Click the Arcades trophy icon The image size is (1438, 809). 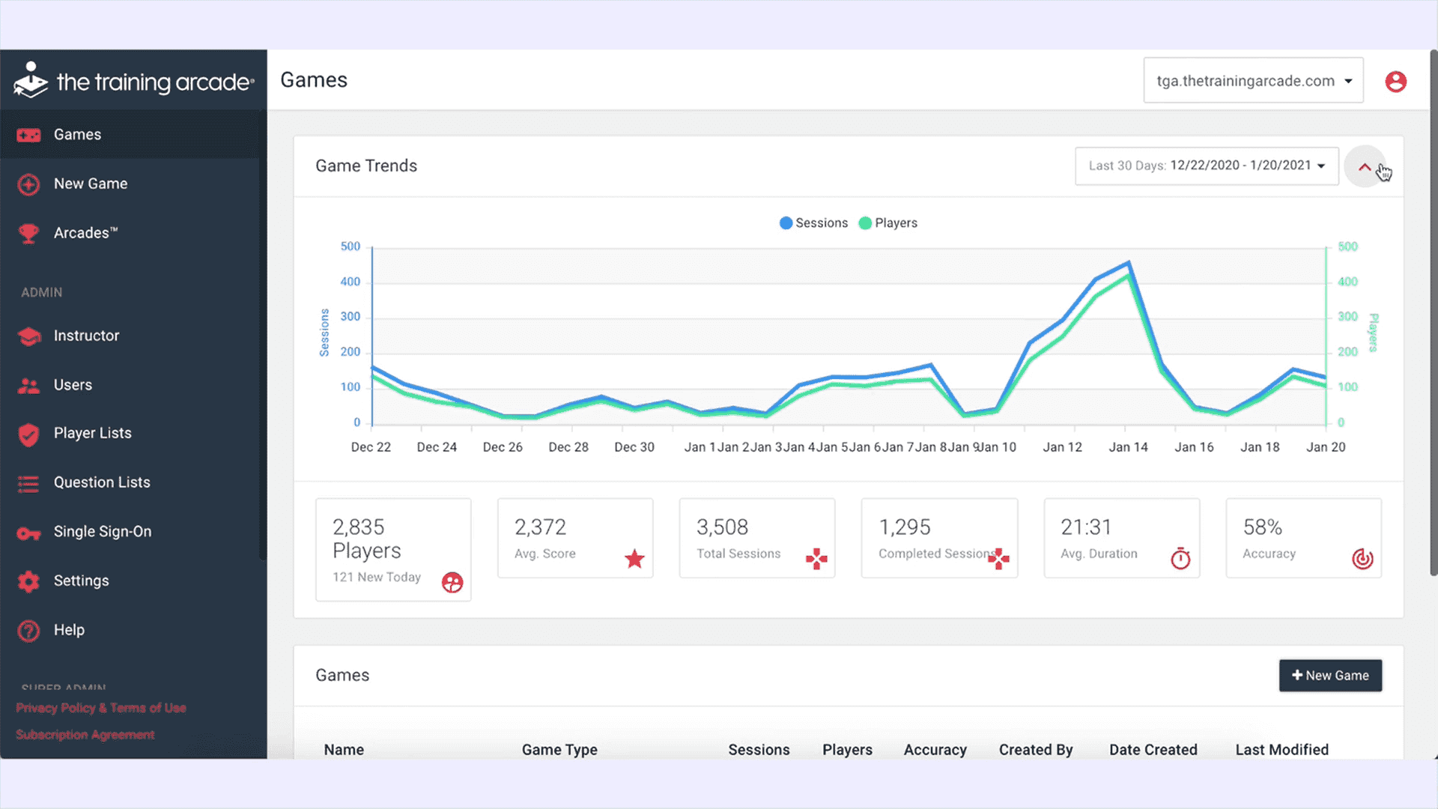coord(28,234)
